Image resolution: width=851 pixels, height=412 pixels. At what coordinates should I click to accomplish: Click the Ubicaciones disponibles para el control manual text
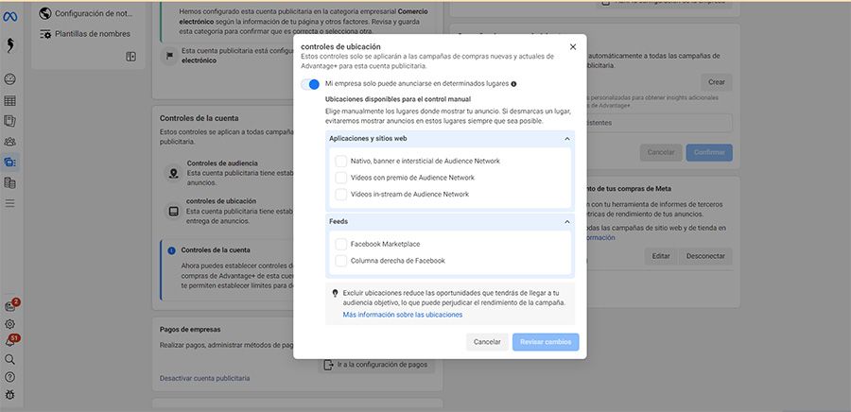click(398, 99)
